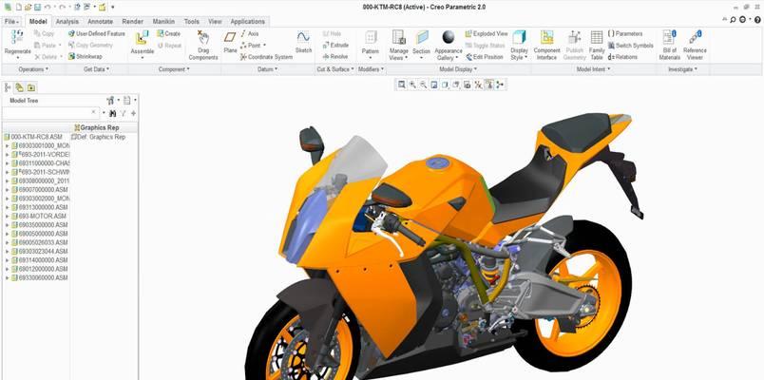Open the File menu
Image resolution: width=764 pixels, height=380 pixels.
click(x=11, y=22)
